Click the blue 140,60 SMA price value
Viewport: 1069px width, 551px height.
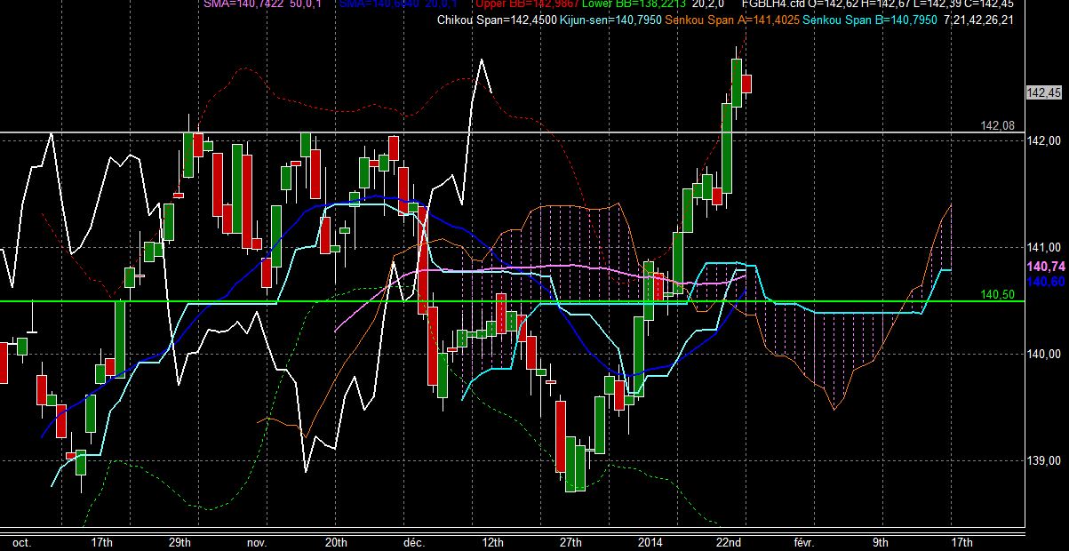click(x=1045, y=281)
